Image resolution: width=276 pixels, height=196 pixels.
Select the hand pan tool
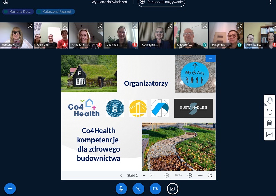point(269,101)
